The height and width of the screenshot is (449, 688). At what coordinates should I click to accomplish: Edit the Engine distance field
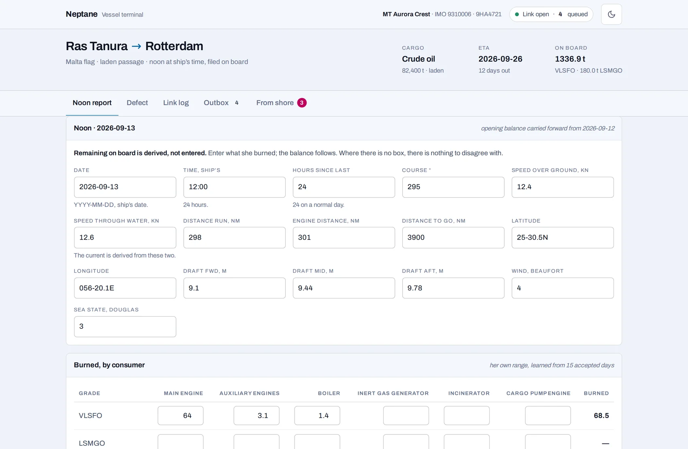344,237
